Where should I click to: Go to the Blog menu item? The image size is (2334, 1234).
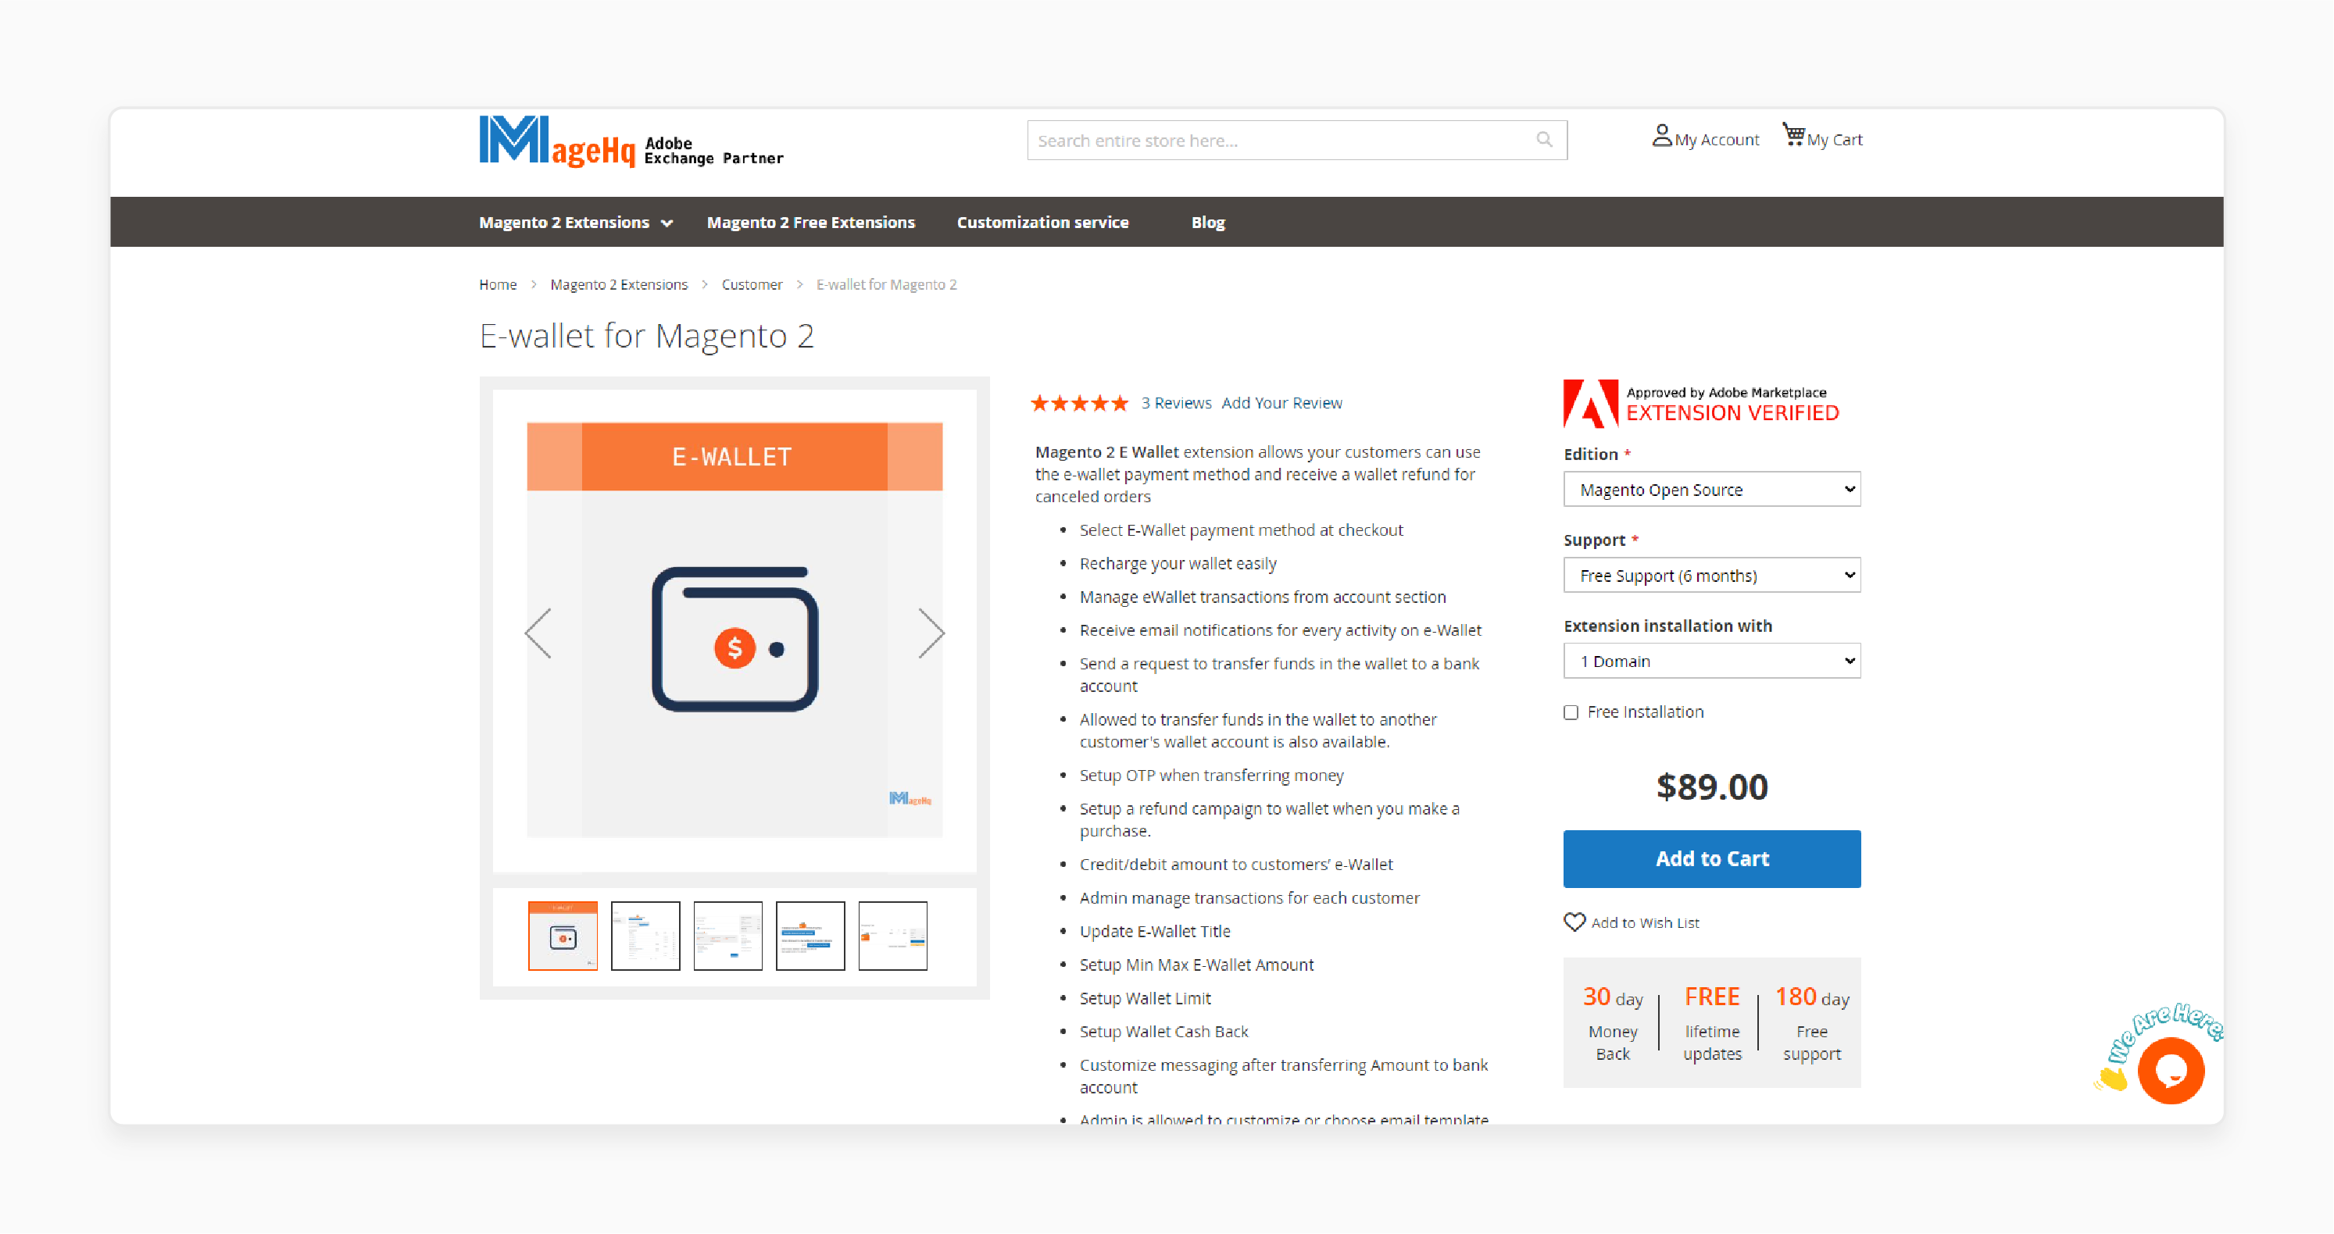tap(1207, 222)
